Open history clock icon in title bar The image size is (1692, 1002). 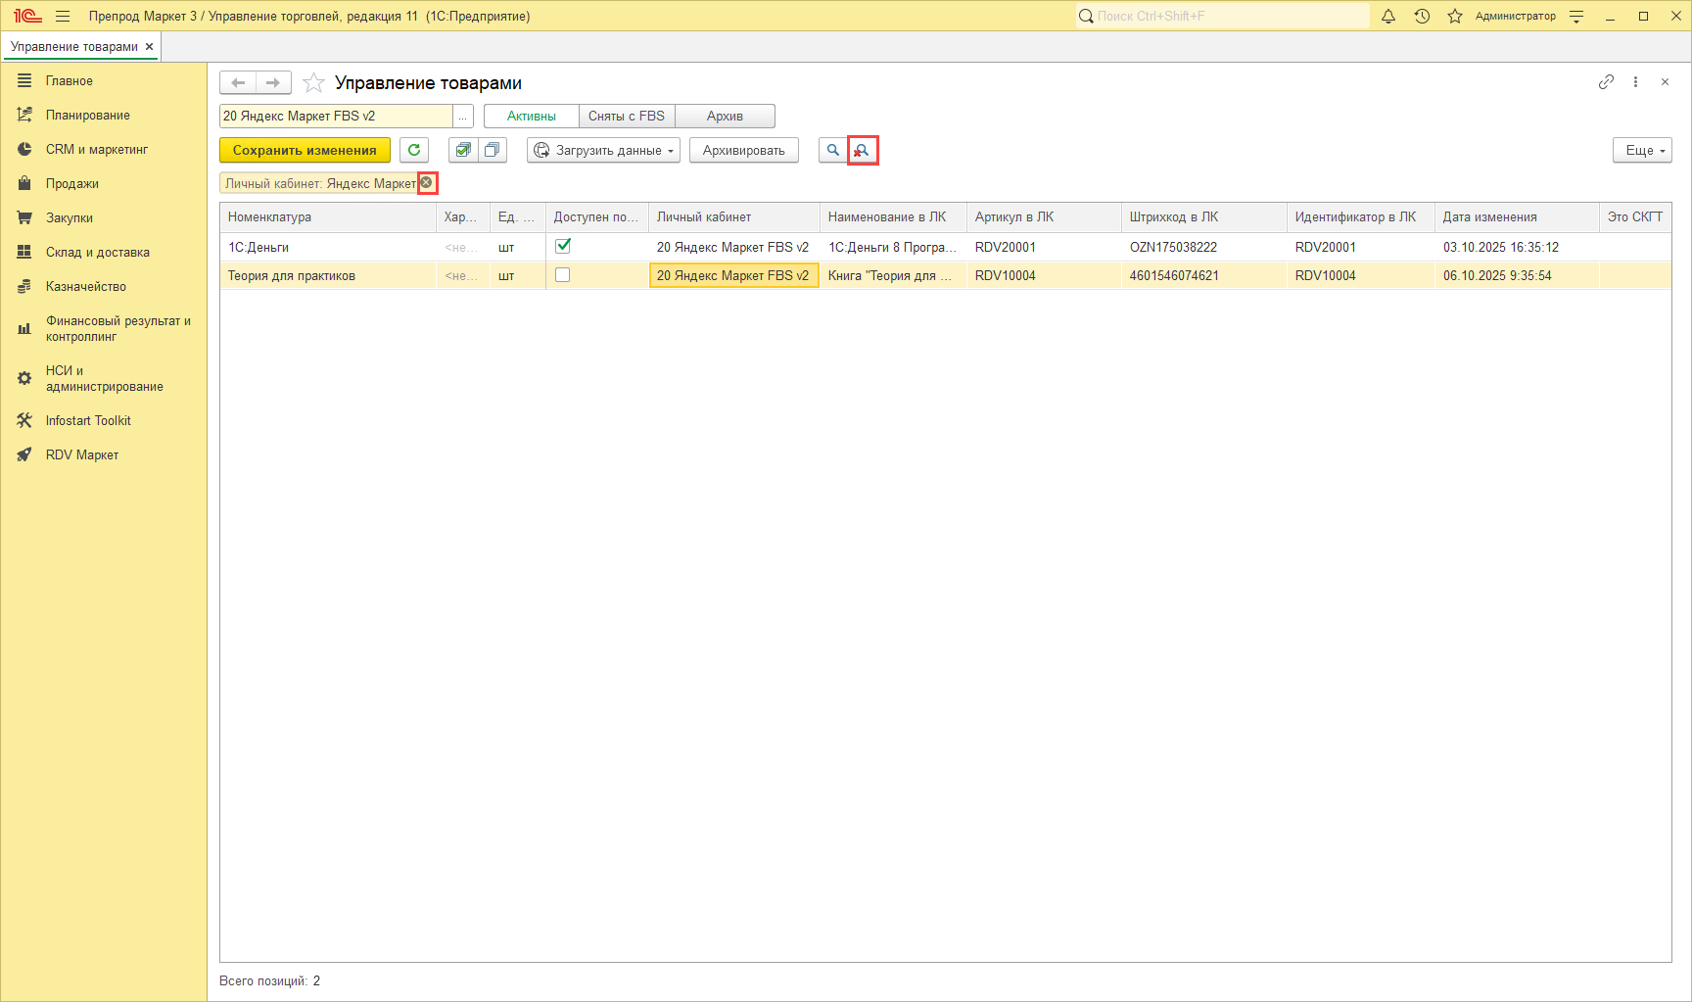(x=1422, y=16)
